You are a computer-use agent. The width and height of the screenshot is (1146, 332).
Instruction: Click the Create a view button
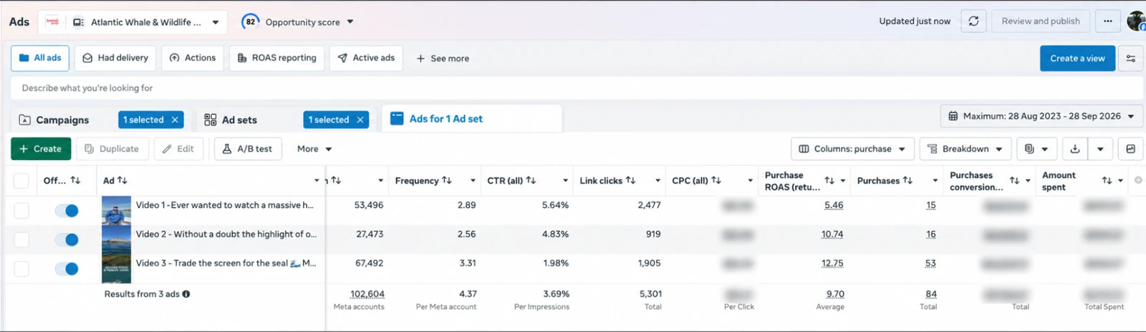pyautogui.click(x=1077, y=59)
